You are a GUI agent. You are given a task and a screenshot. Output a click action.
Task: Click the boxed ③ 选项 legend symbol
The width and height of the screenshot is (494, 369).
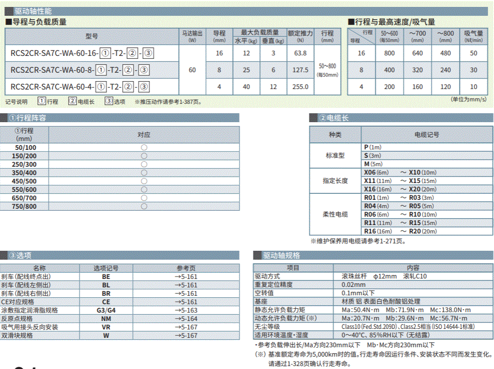109,101
